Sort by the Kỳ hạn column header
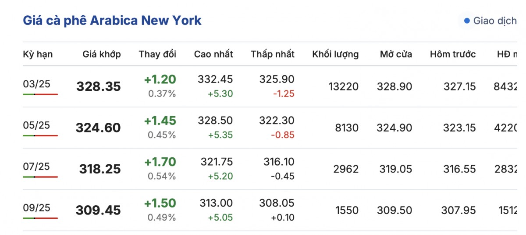Screen dimensions: 526x235 (x=38, y=54)
